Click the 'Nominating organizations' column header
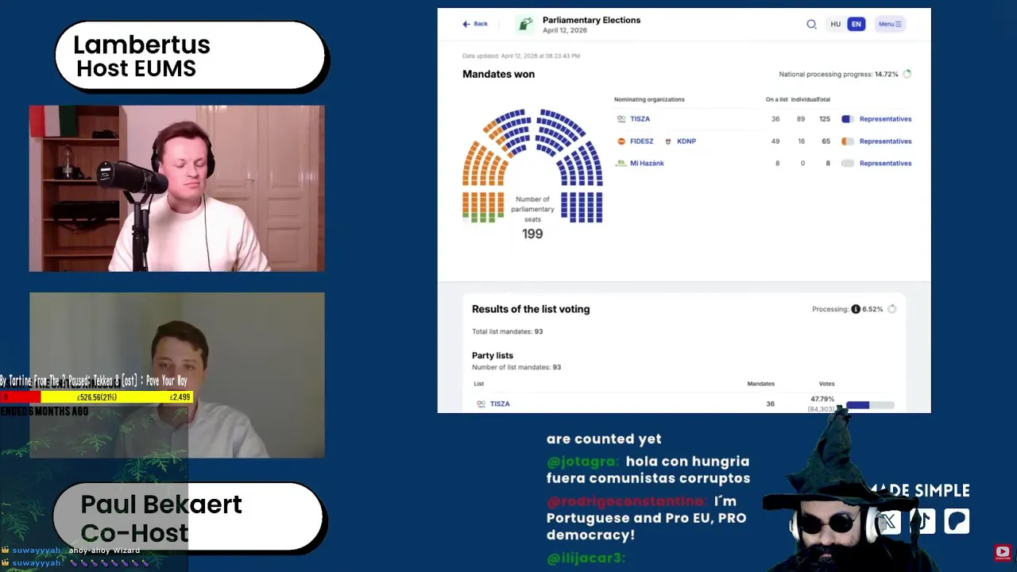Image resolution: width=1017 pixels, height=572 pixels. click(x=649, y=99)
